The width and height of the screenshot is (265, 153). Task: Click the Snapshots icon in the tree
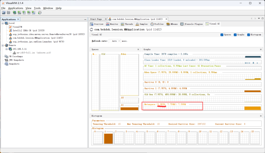click(x=6, y=64)
